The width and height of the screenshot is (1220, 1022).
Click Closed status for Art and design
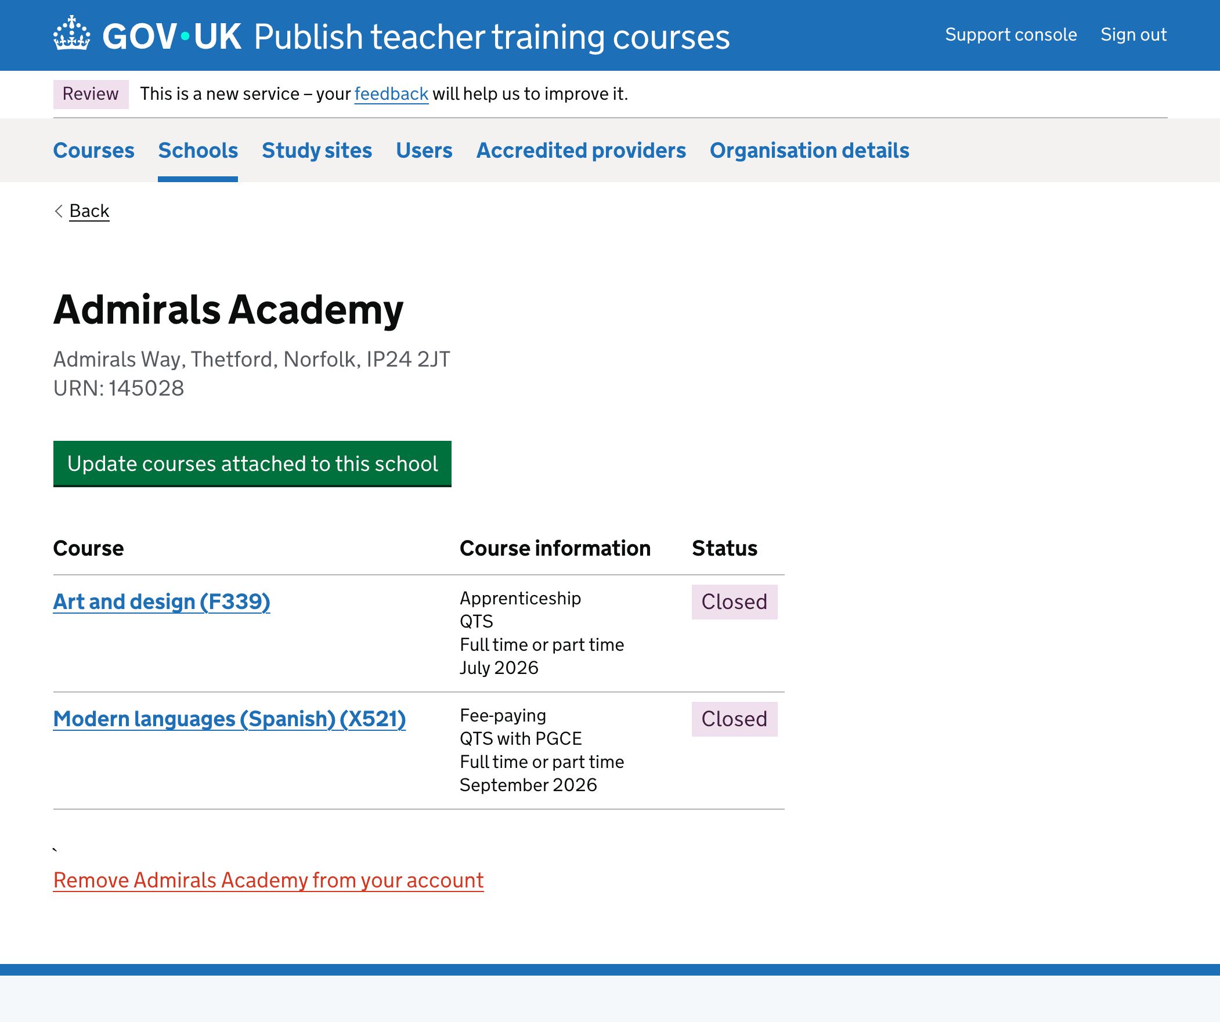click(734, 601)
